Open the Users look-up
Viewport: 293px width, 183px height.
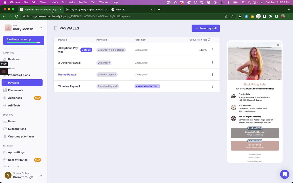[x=12, y=121]
